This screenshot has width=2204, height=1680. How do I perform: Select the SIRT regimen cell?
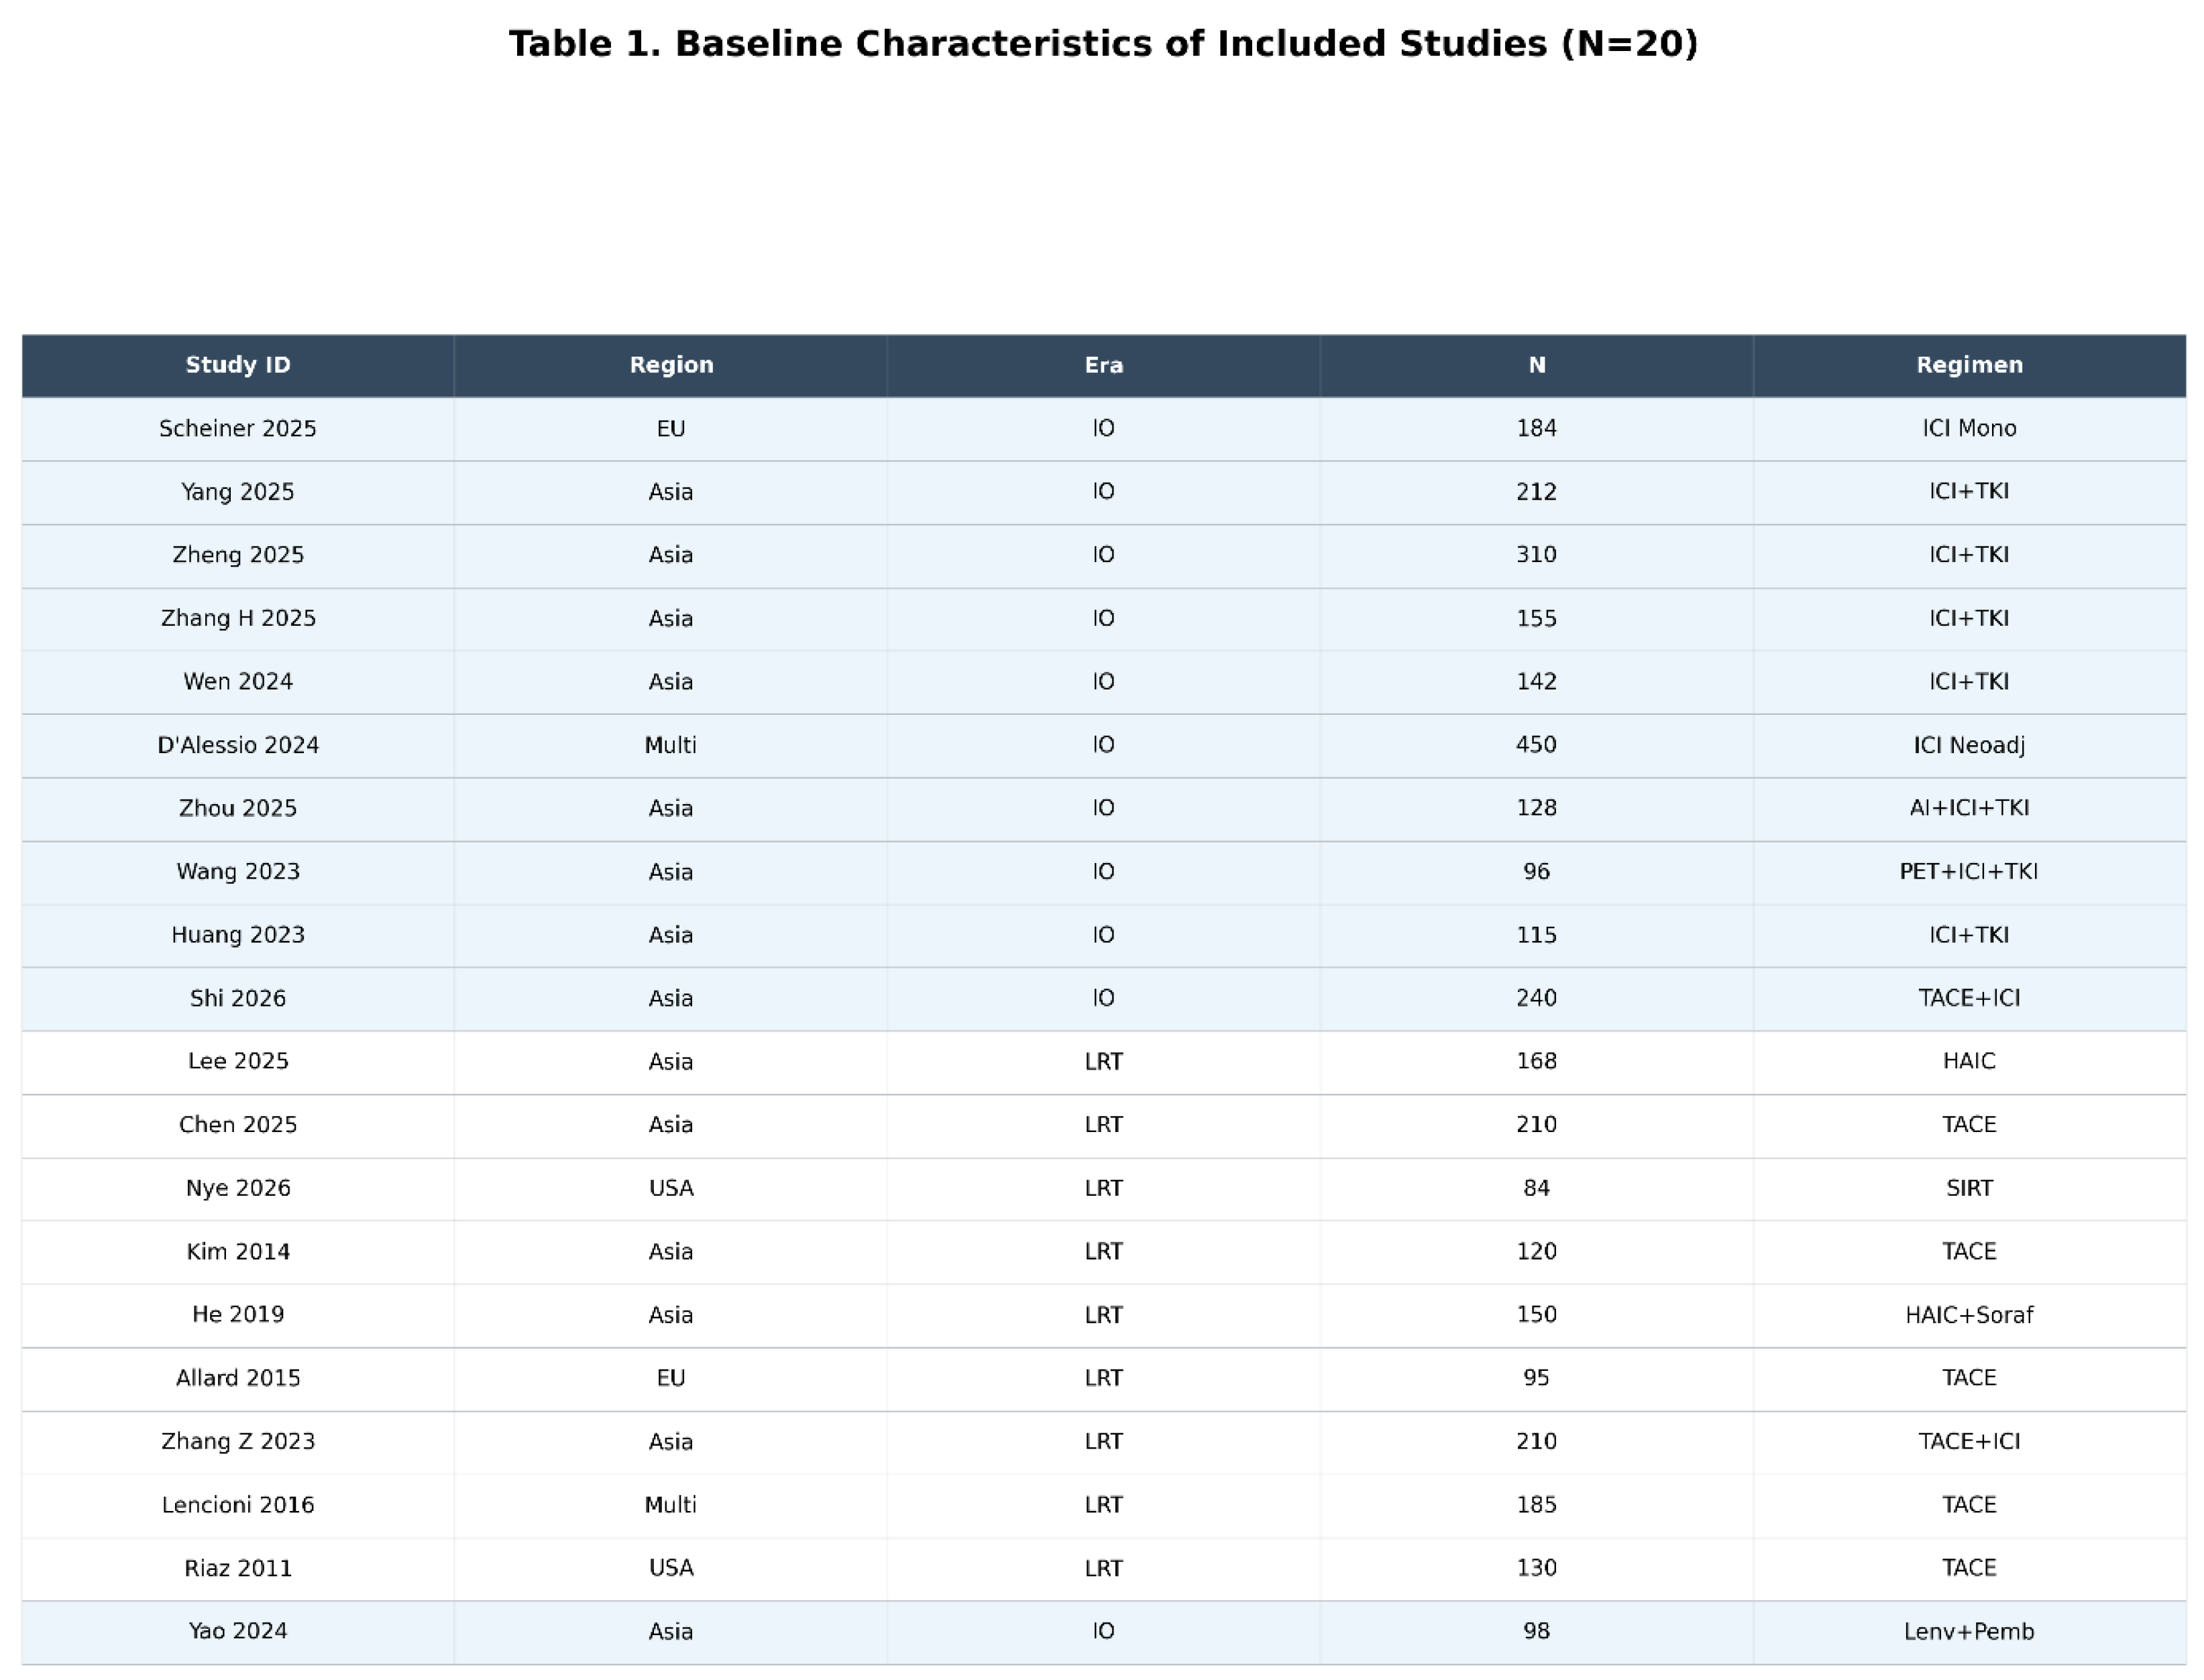click(1968, 1188)
